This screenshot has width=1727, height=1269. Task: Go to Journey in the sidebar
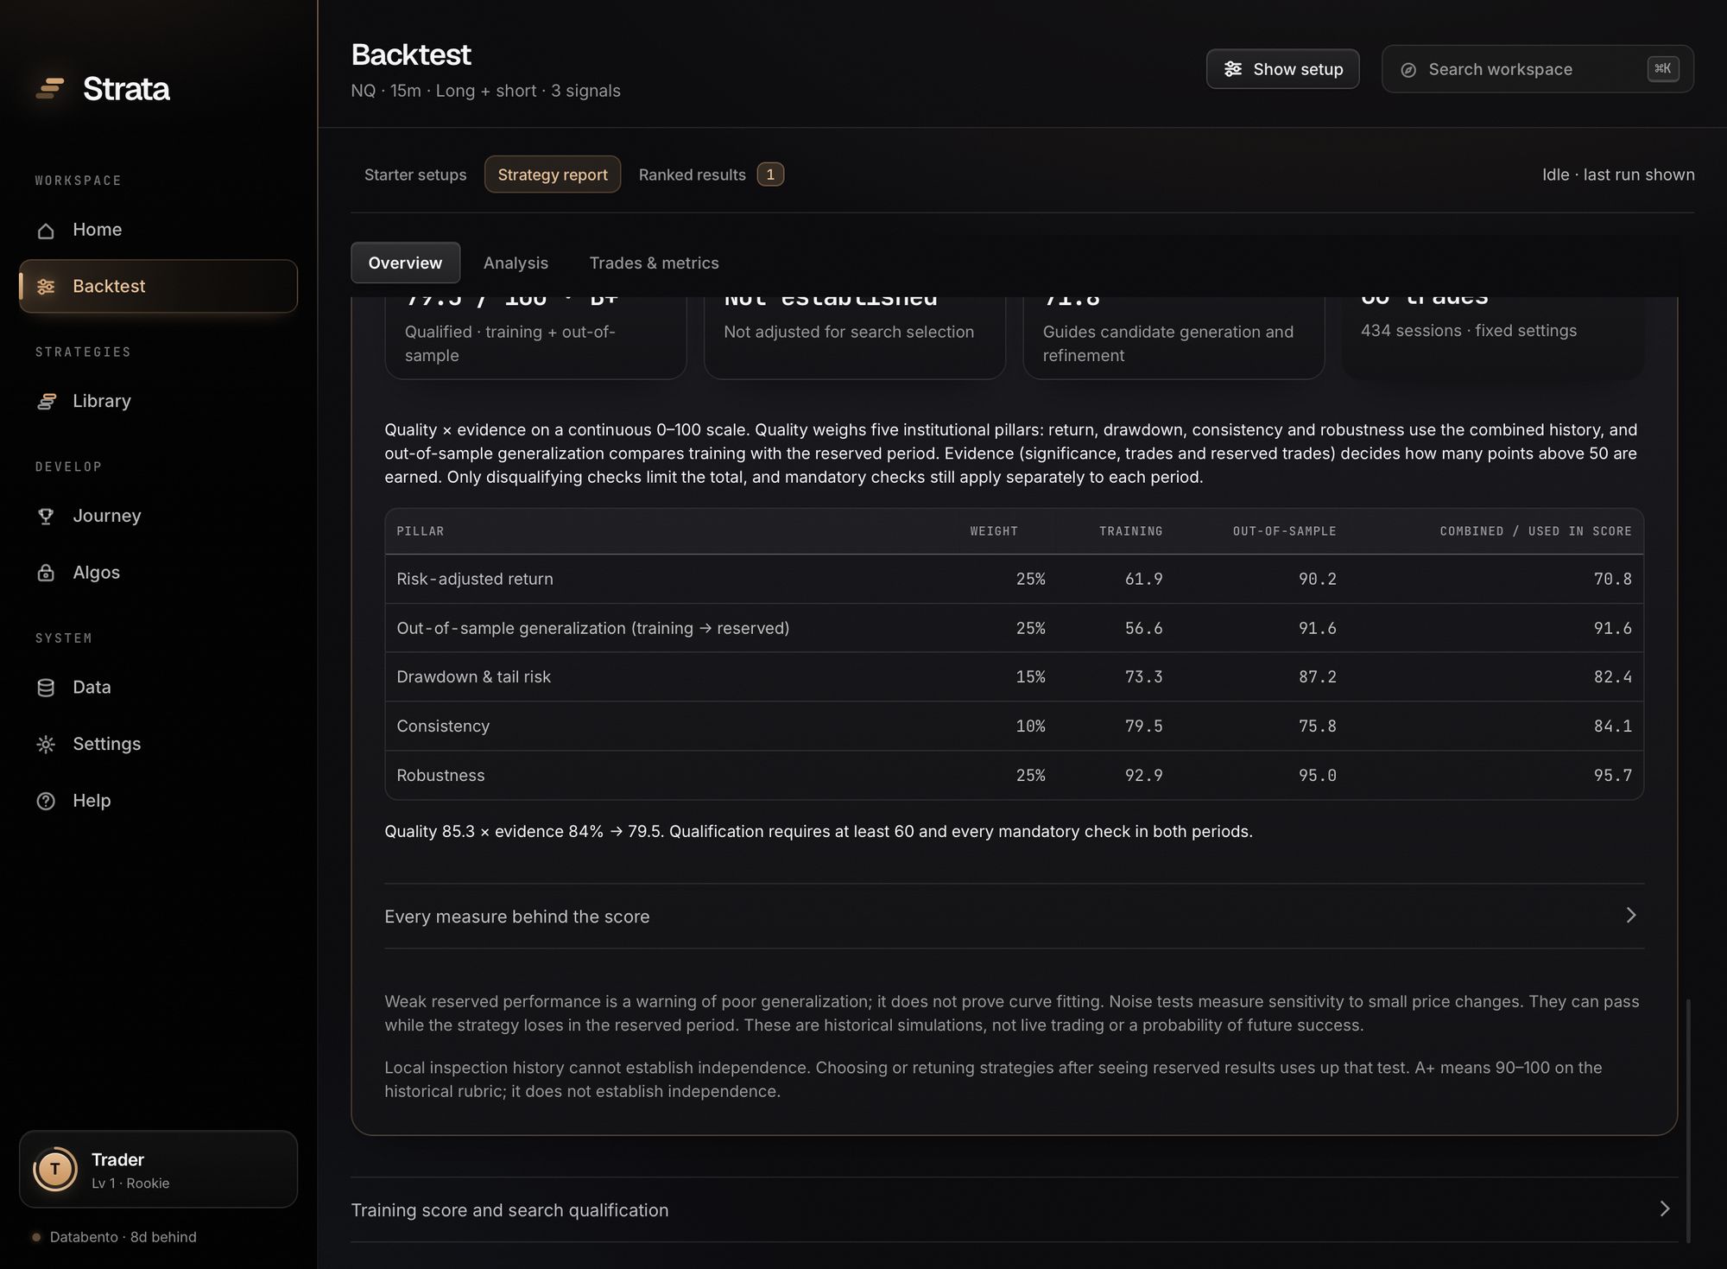pos(158,517)
